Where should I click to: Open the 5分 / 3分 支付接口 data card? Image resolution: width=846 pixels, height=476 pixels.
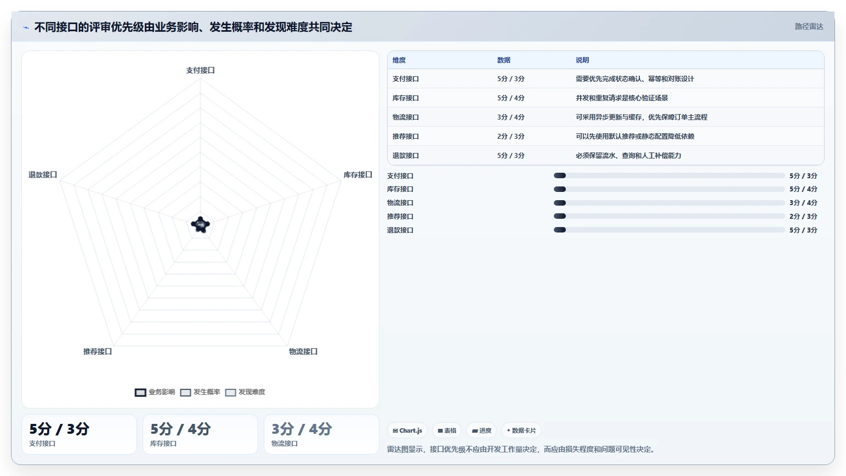79,434
